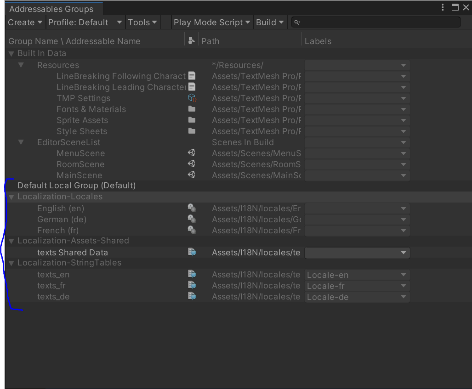Viewport: 472px width, 389px height.
Task: Collapse the Built In Data group
Action: pos(10,53)
